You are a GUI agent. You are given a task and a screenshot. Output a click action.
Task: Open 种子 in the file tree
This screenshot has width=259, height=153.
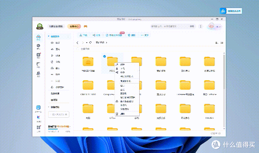point(58,75)
